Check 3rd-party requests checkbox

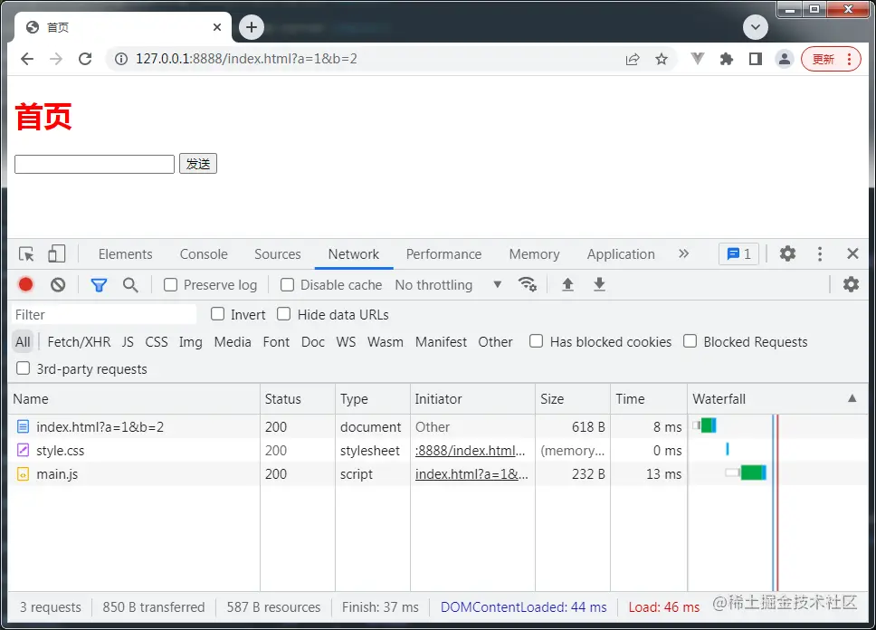23,368
